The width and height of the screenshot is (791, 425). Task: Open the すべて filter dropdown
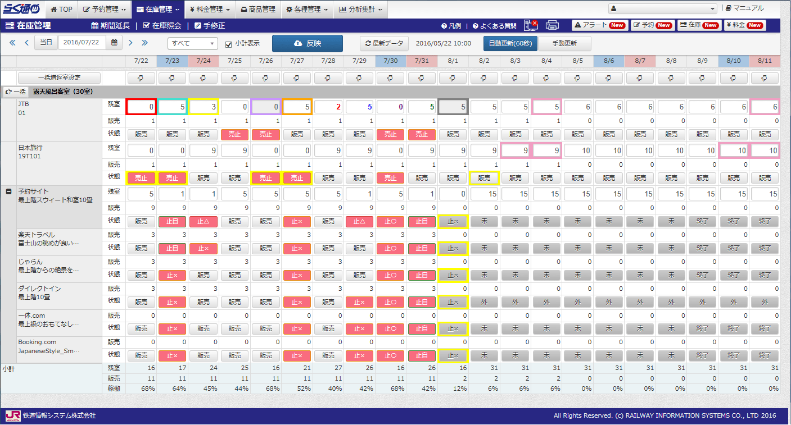point(192,43)
